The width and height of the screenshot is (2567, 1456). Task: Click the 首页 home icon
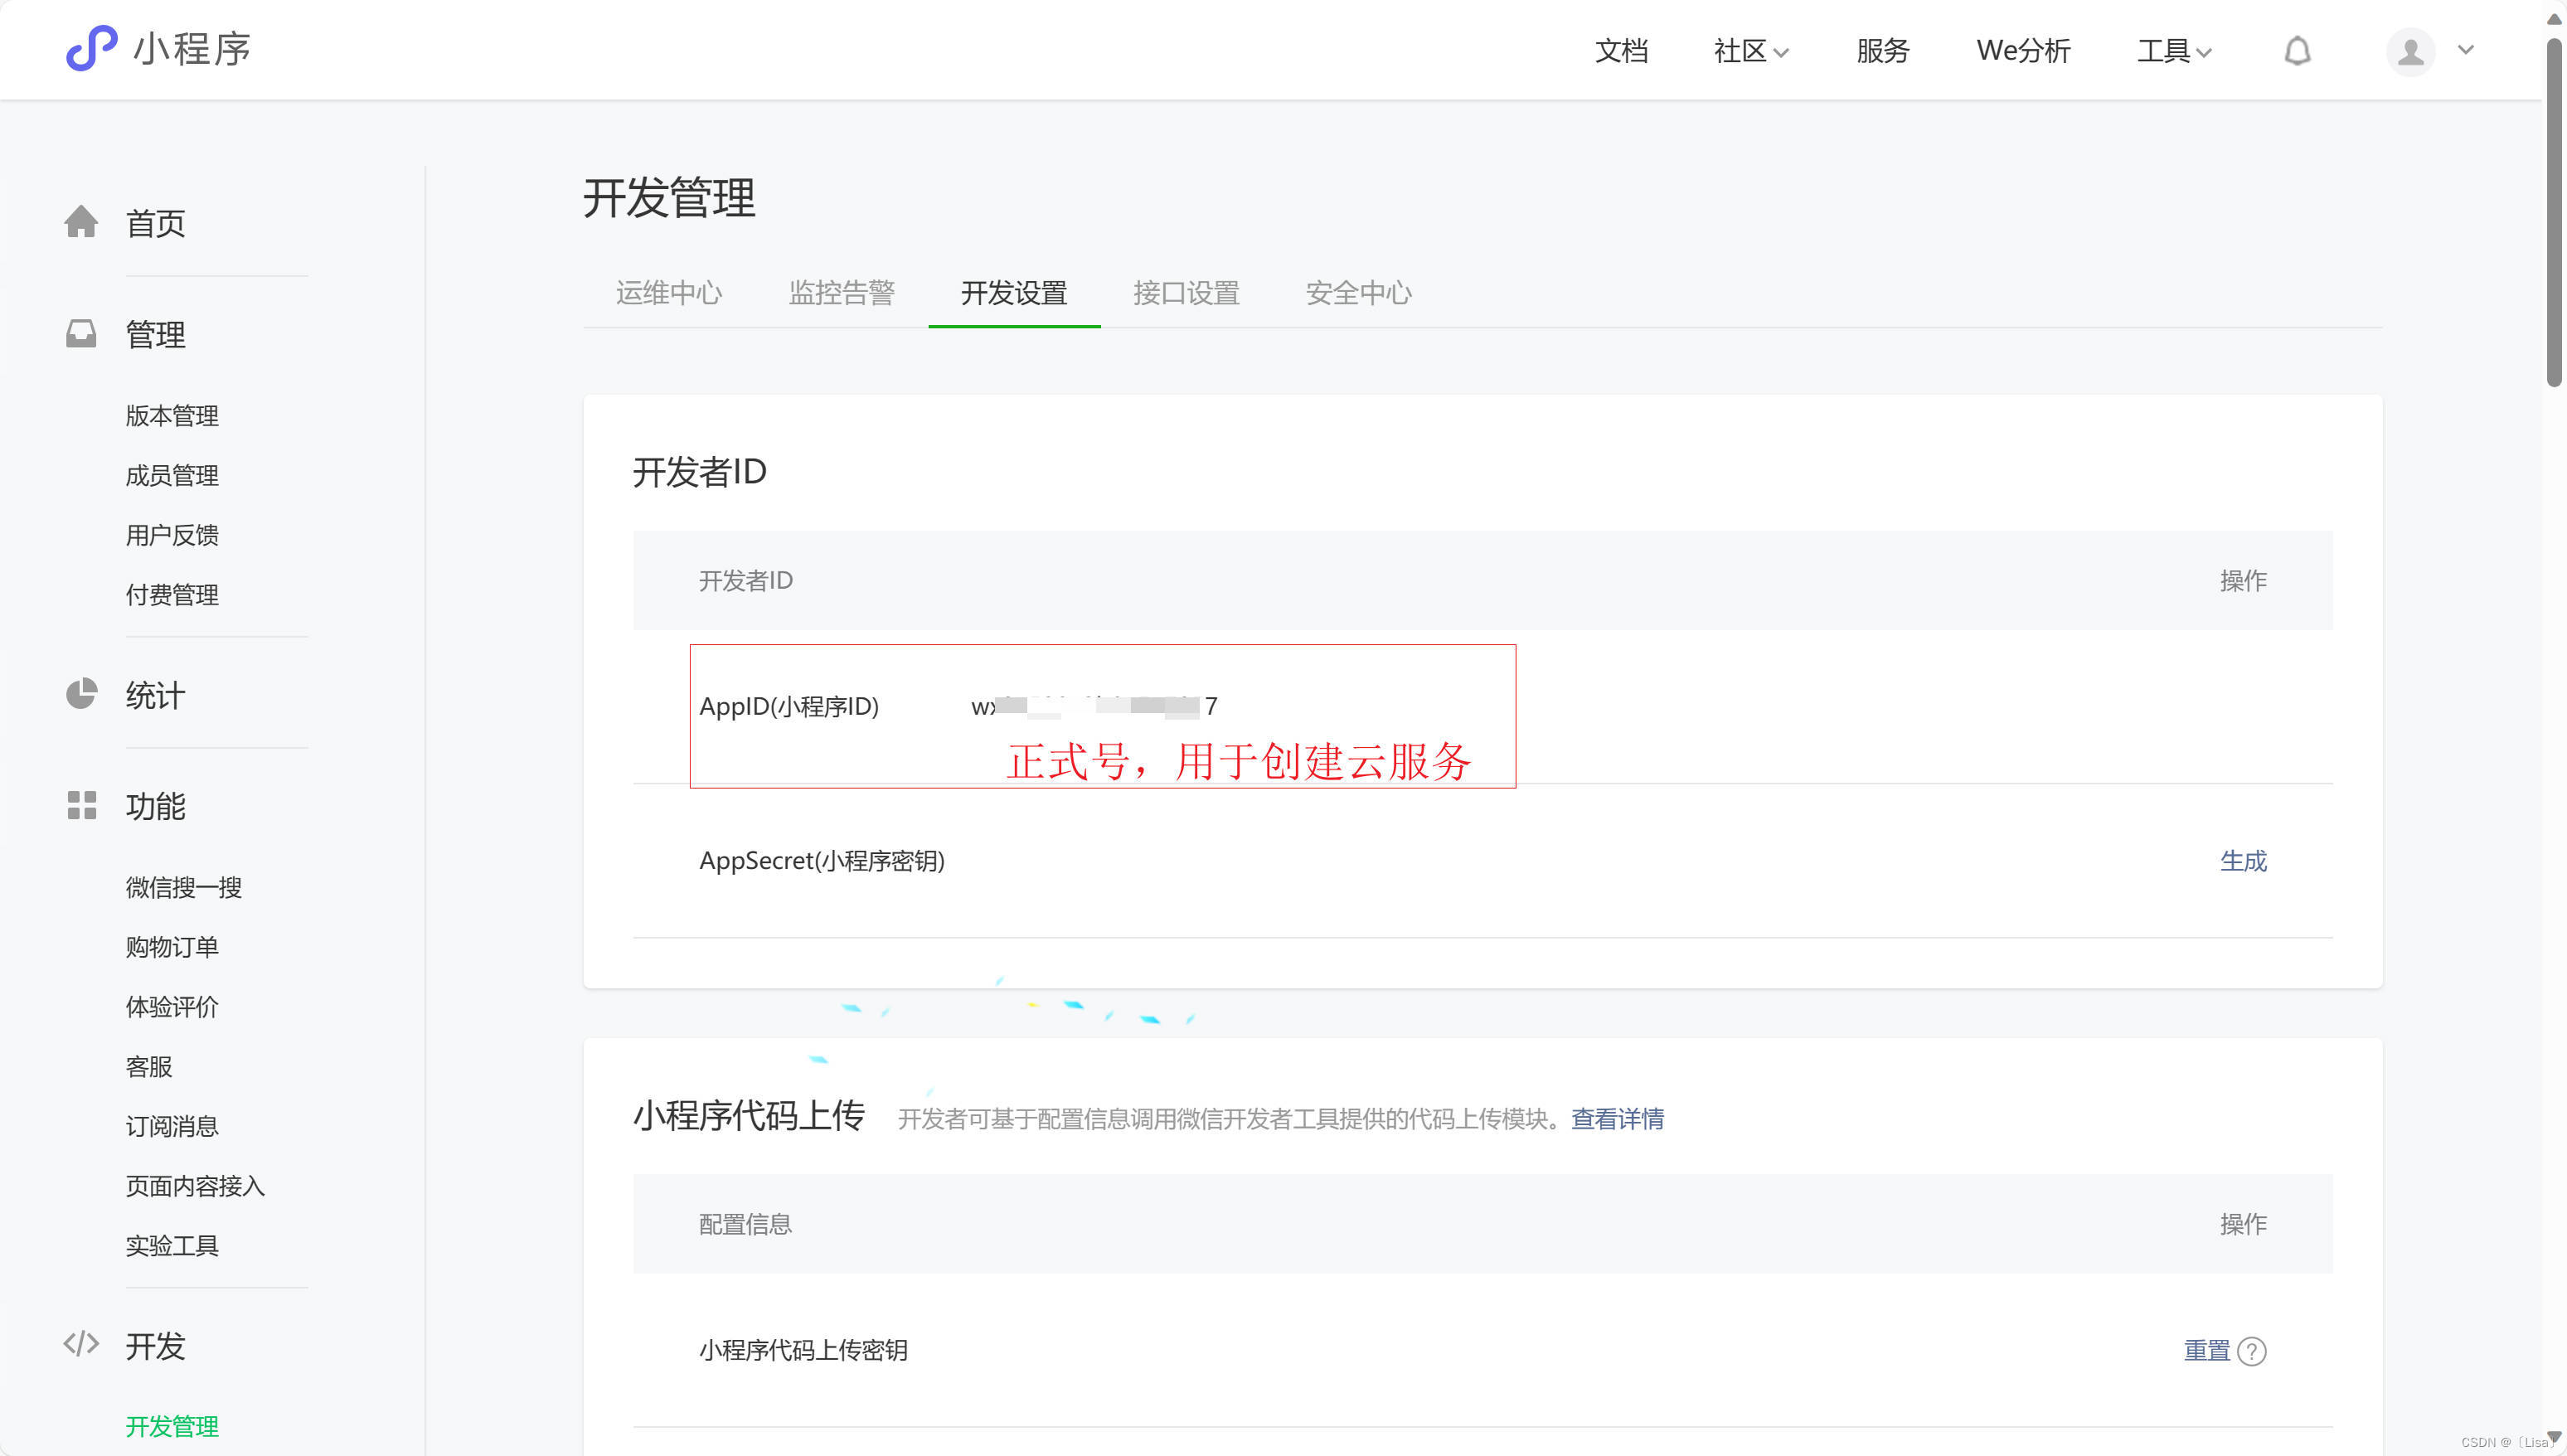pyautogui.click(x=81, y=222)
